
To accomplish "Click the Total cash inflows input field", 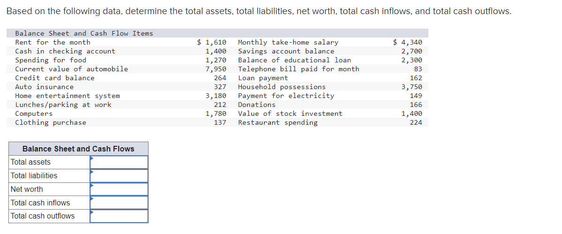I will (x=119, y=203).
